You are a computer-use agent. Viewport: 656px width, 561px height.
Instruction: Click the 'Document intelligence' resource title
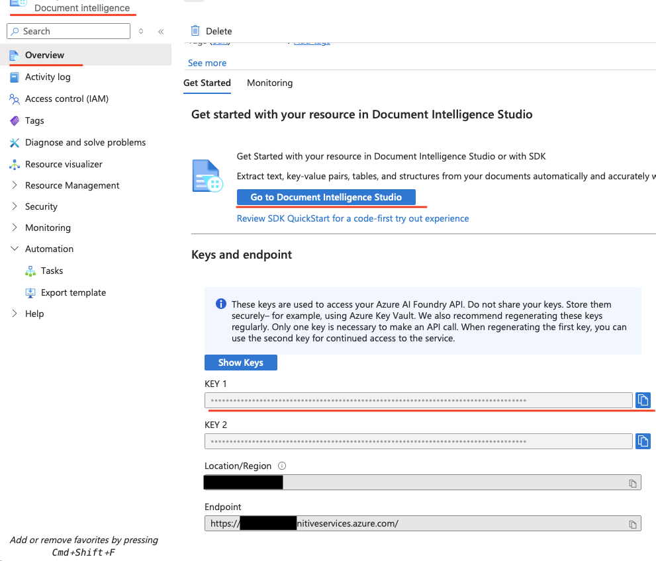click(x=82, y=8)
